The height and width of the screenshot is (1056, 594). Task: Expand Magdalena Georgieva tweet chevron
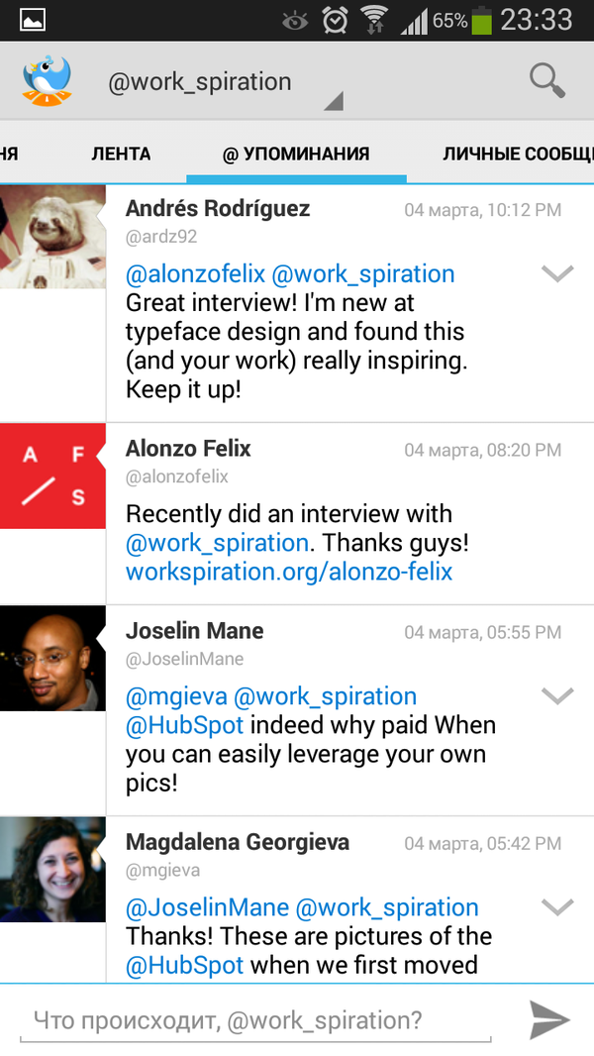click(558, 906)
